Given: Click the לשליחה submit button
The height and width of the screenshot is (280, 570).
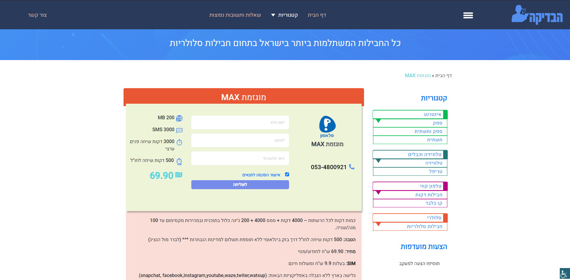Looking at the screenshot, I should point(240,185).
